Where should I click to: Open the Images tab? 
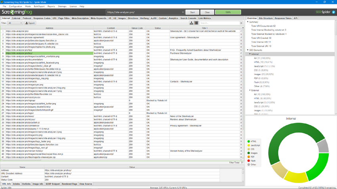coord(122,18)
